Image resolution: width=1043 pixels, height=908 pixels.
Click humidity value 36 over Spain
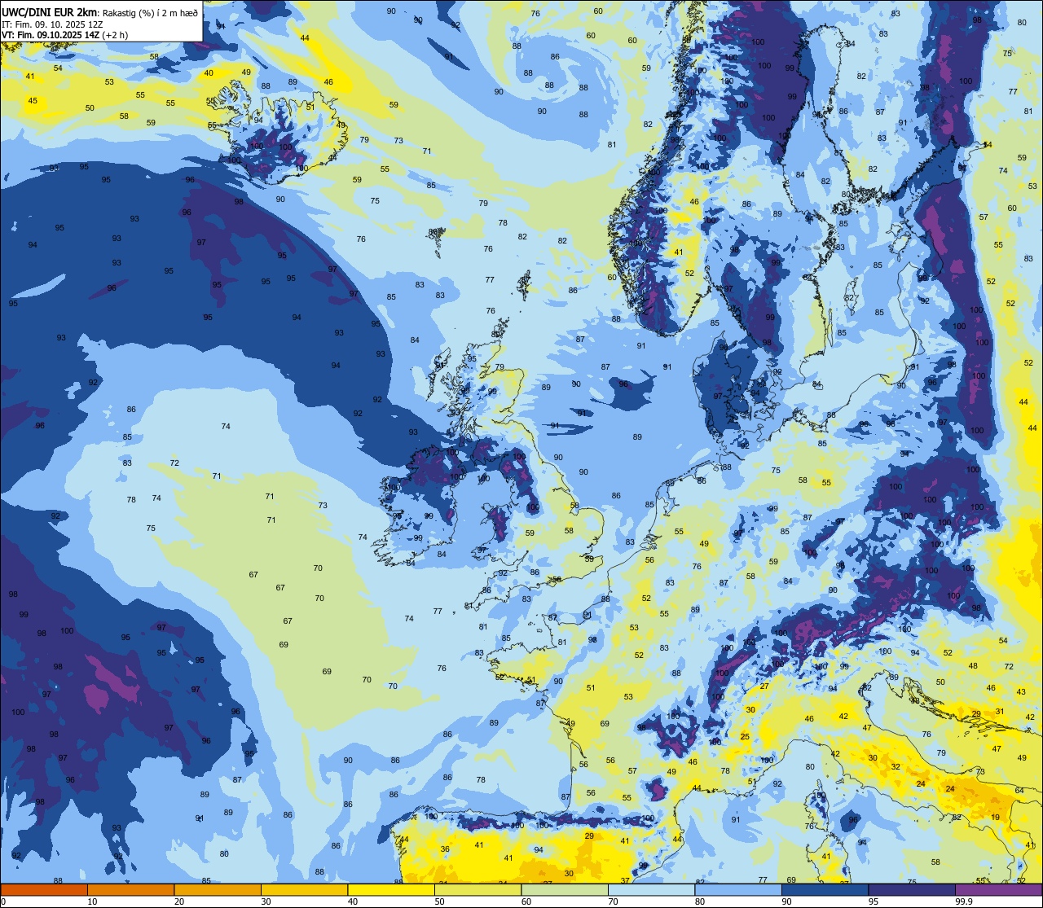pos(445,849)
